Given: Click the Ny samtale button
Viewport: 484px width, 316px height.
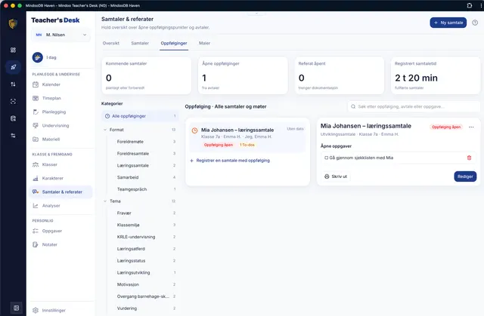Looking at the screenshot, I should click(448, 23).
